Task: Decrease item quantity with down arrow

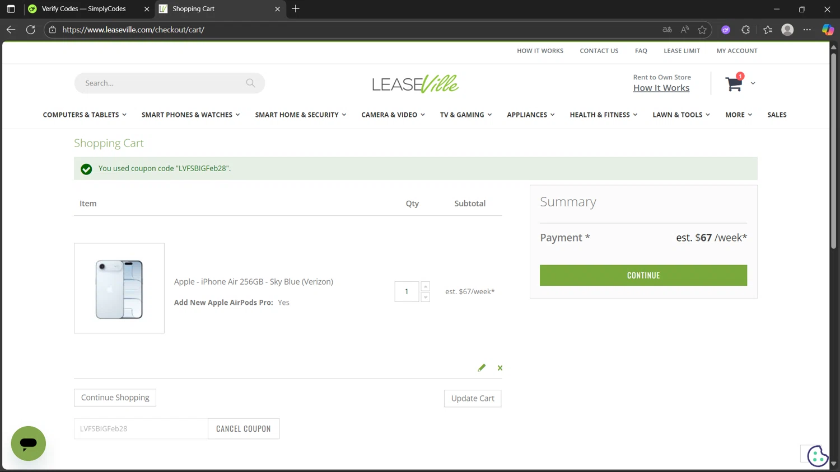Action: click(426, 297)
